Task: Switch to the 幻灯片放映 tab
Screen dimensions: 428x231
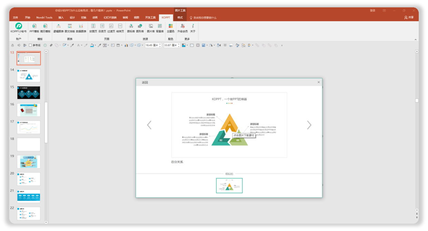Action: [110, 18]
